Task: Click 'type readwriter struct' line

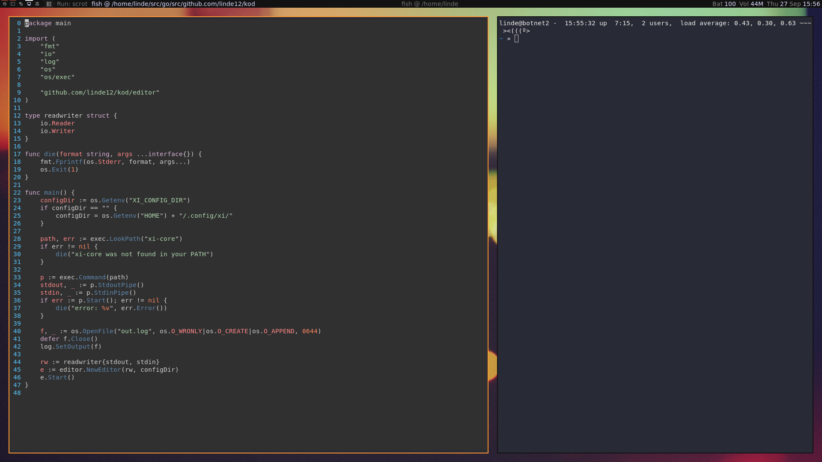Action: click(71, 116)
